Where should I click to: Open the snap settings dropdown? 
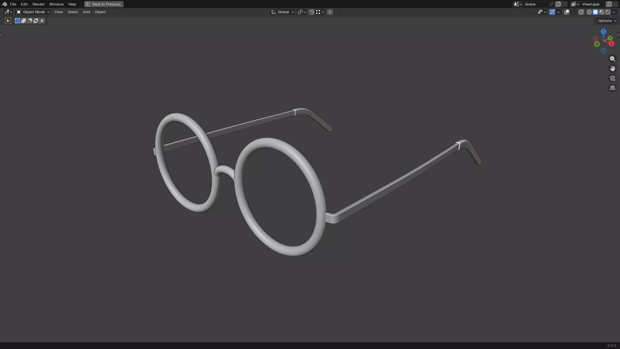click(x=320, y=12)
